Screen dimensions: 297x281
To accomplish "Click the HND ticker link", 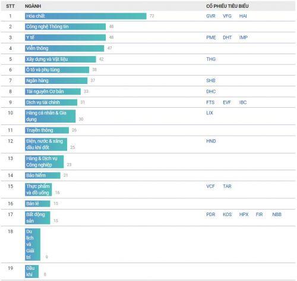I will click(211, 141).
